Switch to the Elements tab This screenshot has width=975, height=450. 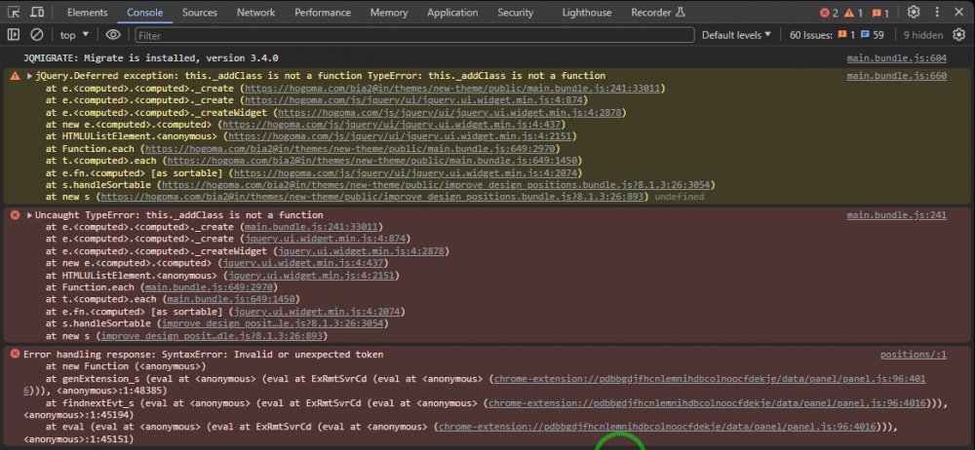tap(88, 13)
